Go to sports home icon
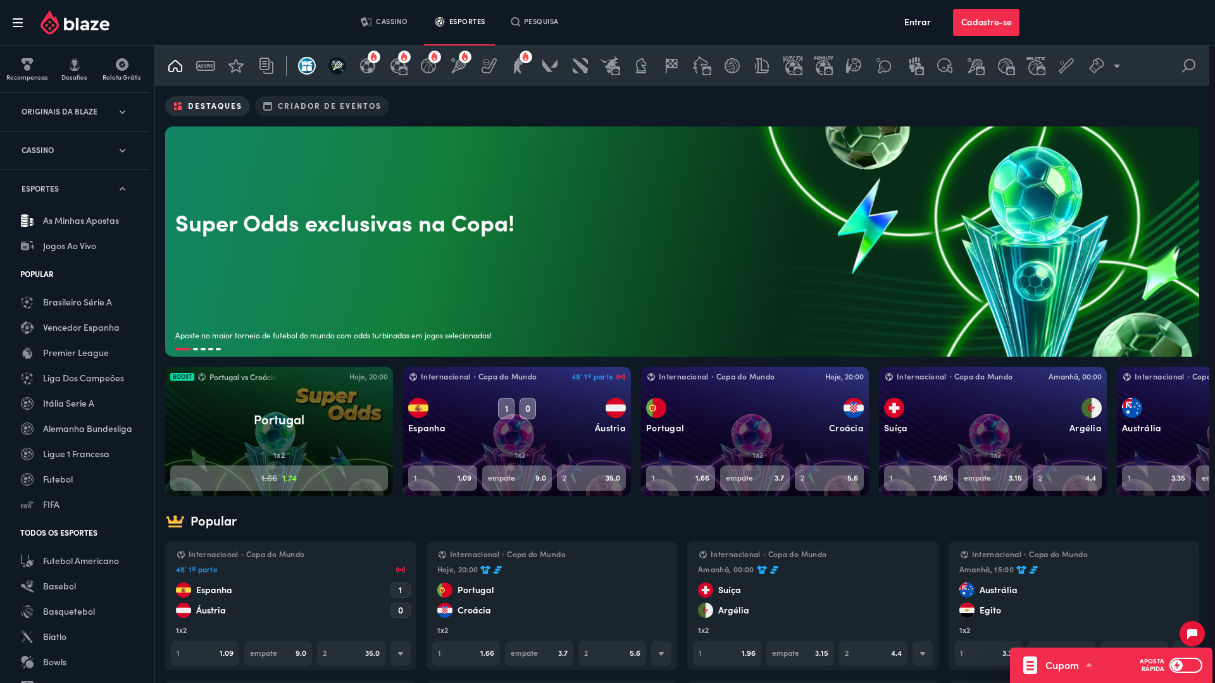Viewport: 1215px width, 683px height. point(175,66)
